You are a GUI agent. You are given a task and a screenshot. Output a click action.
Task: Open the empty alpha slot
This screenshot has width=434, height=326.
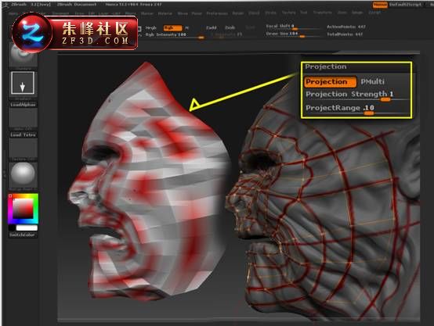[x=24, y=118]
